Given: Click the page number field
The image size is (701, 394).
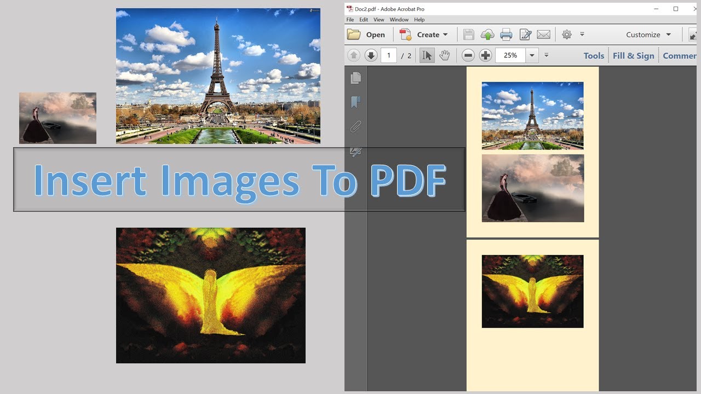Looking at the screenshot, I should (389, 55).
